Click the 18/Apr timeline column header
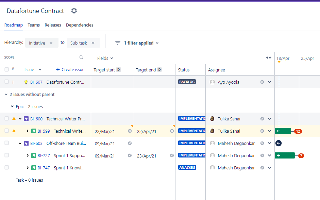Viewport: 320px width, 200px height. 283,59
